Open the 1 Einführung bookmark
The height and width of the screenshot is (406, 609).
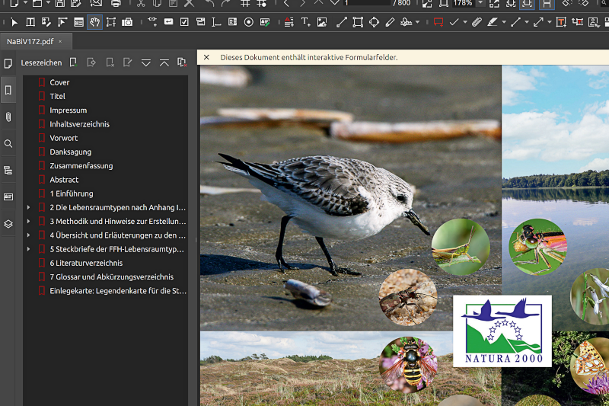tap(72, 193)
